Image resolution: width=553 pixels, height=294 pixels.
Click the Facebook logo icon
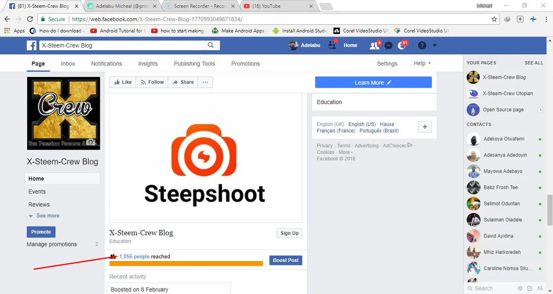point(32,45)
